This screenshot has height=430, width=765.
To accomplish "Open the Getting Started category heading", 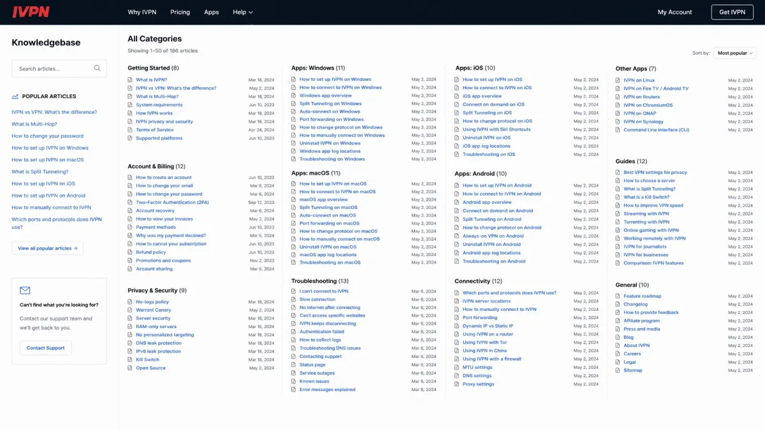I will 153,68.
